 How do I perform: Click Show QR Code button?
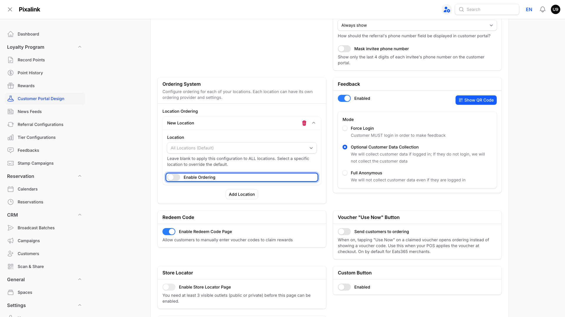476,100
